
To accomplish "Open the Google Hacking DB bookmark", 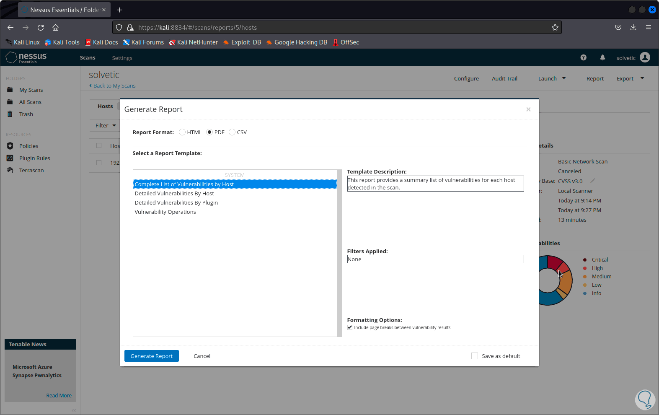I will 297,42.
